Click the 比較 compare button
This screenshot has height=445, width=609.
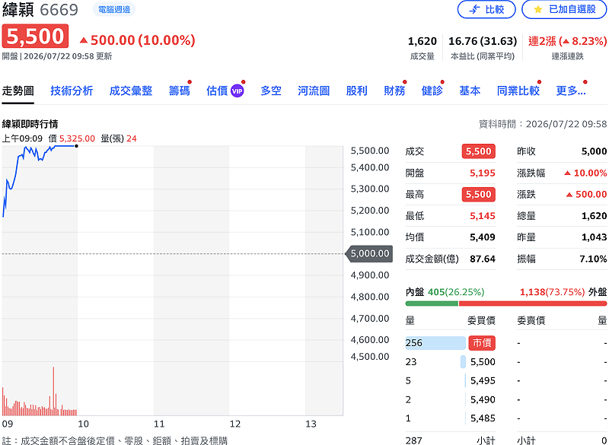point(486,9)
